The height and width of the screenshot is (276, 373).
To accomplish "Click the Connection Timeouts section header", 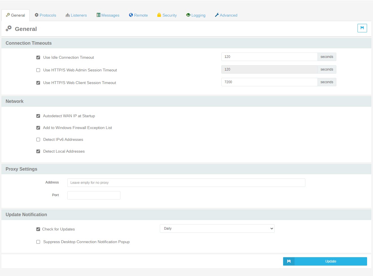I will (186, 43).
